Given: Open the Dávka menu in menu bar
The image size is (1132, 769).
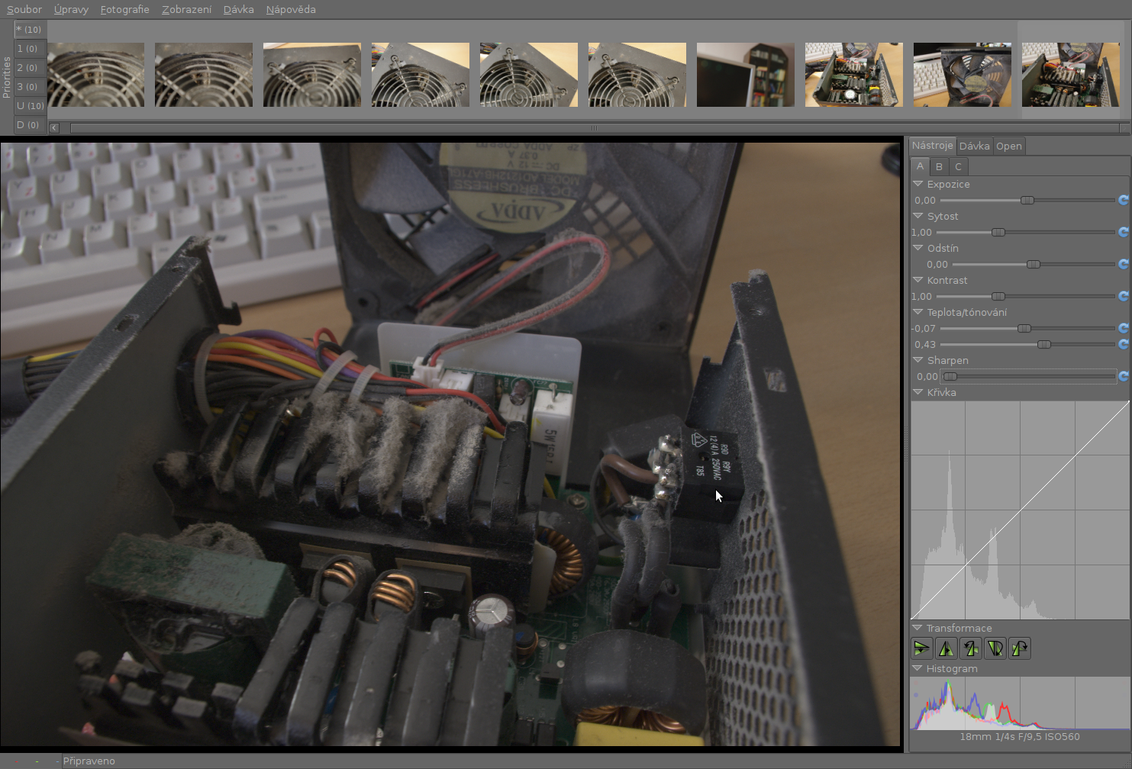Looking at the screenshot, I should [x=239, y=9].
